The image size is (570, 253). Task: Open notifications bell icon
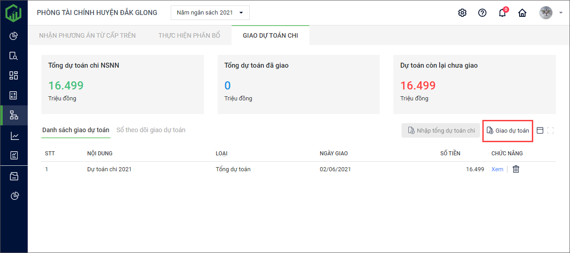502,13
